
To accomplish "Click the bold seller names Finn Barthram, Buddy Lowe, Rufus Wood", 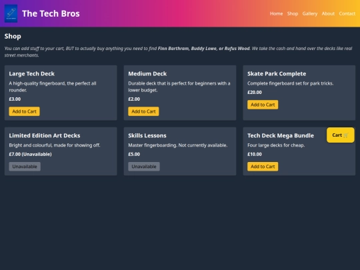I will (x=203, y=49).
